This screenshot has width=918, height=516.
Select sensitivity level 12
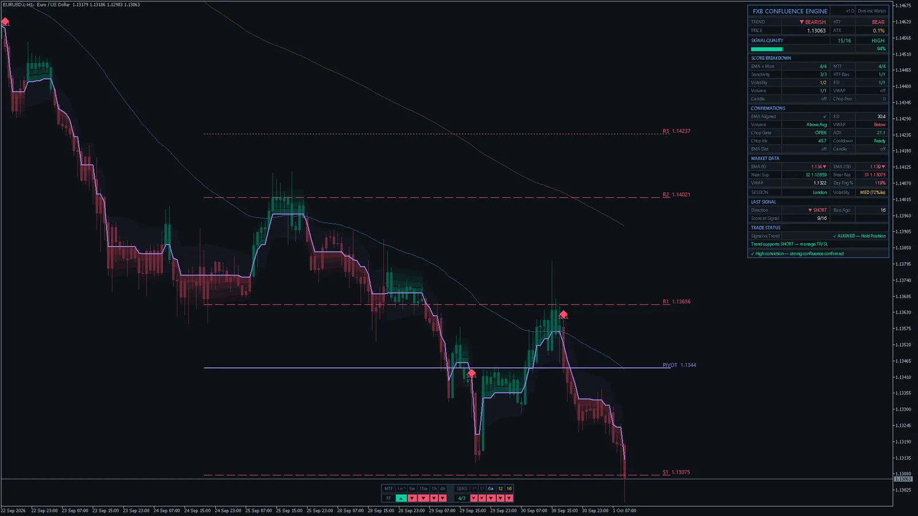[500, 488]
